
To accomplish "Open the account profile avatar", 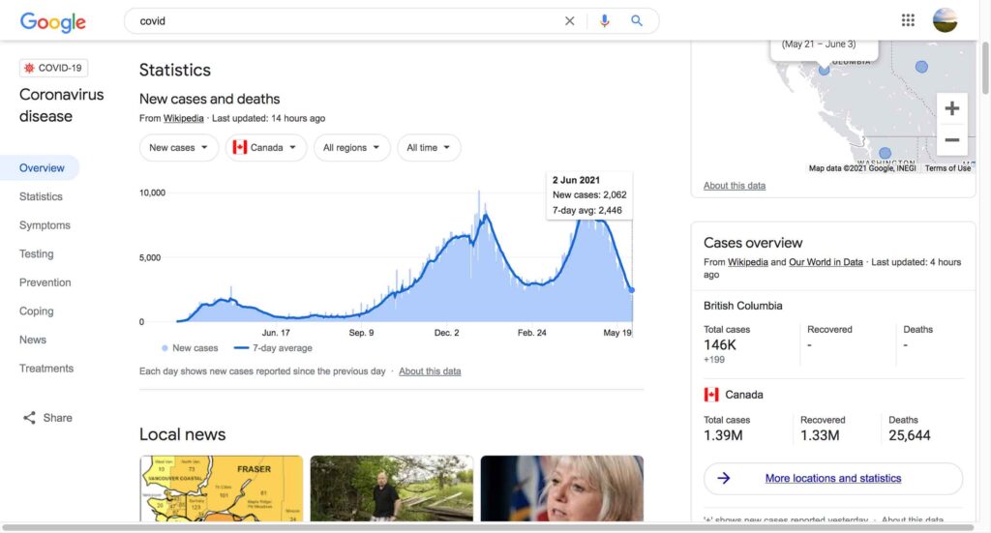I will 945,20.
